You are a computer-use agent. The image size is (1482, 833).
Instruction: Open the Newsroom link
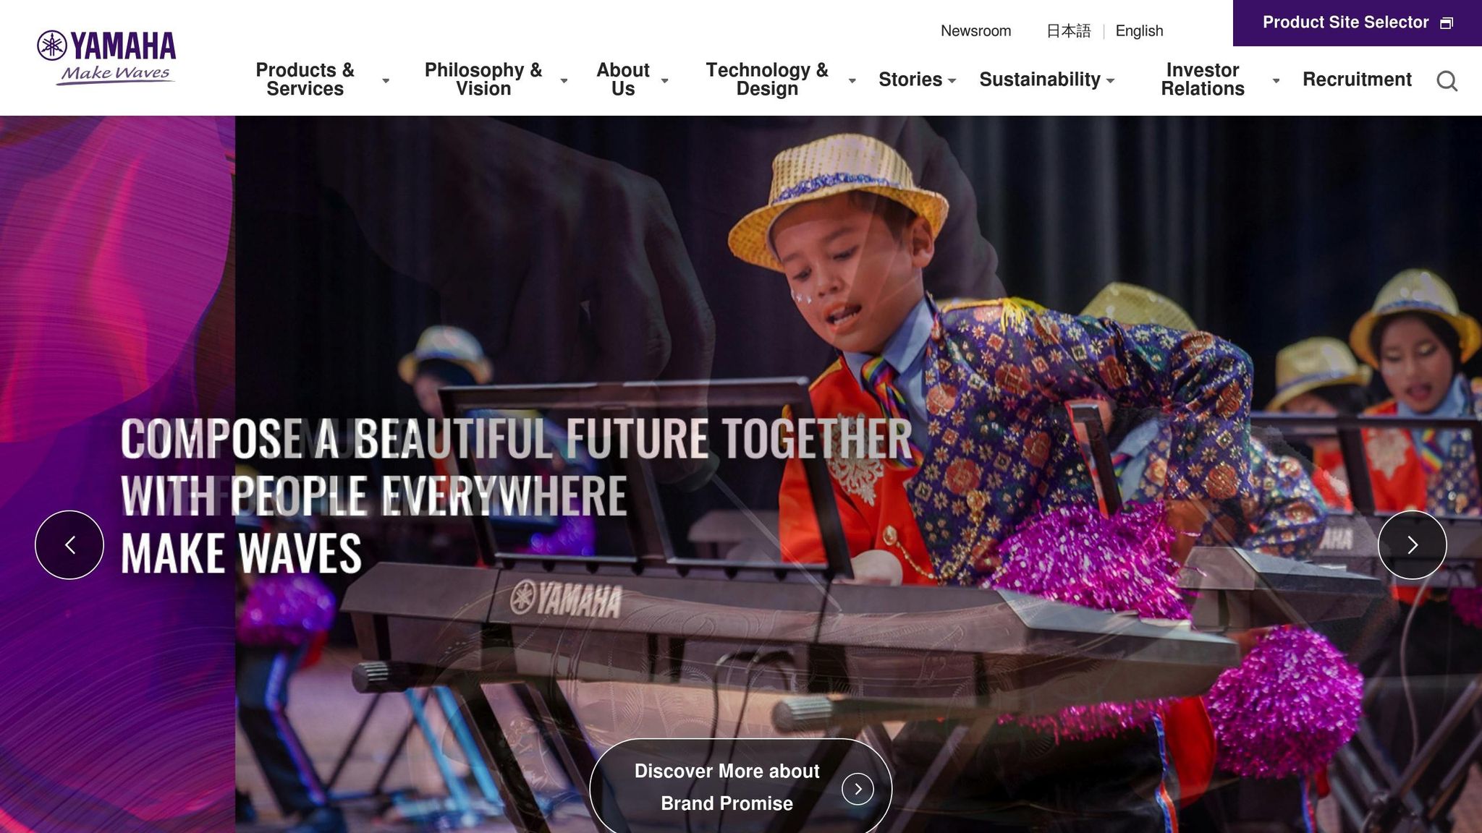coord(975,31)
